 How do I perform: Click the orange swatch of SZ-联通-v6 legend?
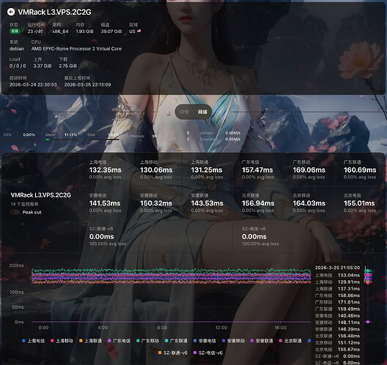point(160,353)
